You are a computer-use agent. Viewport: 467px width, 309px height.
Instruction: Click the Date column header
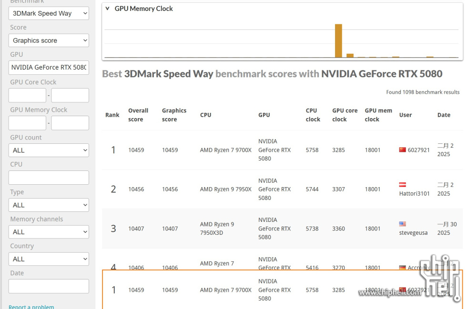tap(444, 115)
